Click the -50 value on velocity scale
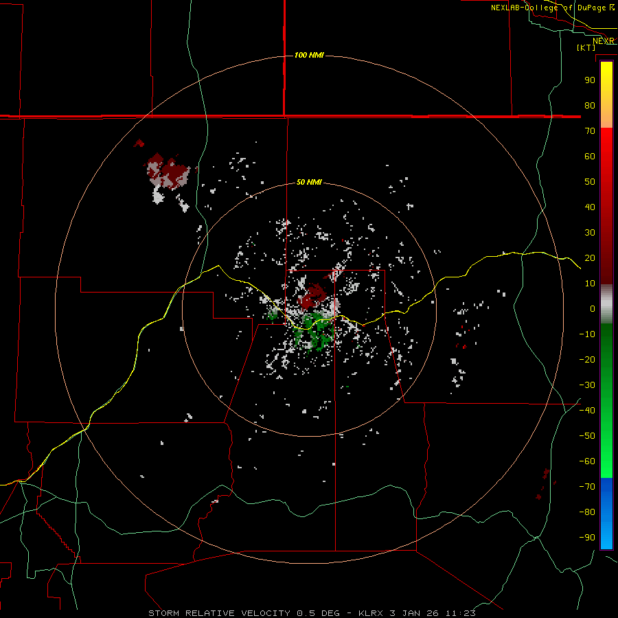The width and height of the screenshot is (618, 618). tap(587, 435)
